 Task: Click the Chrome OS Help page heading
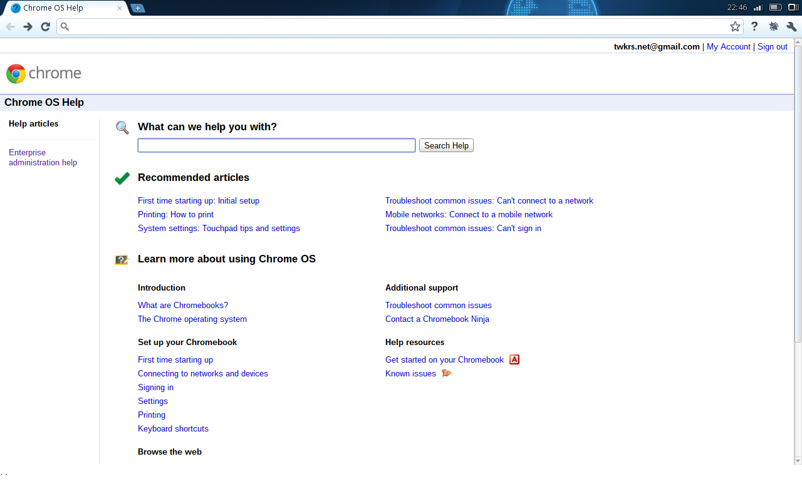point(44,103)
